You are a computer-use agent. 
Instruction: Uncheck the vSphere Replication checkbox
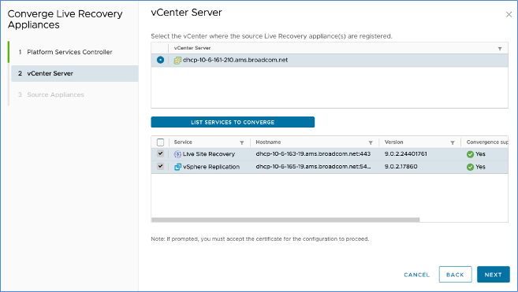coord(160,166)
